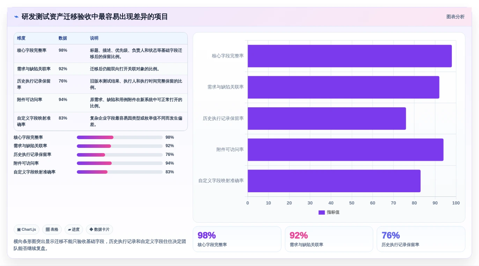Click the 76% value in the table
The width and height of the screenshot is (479, 266).
pos(63,81)
